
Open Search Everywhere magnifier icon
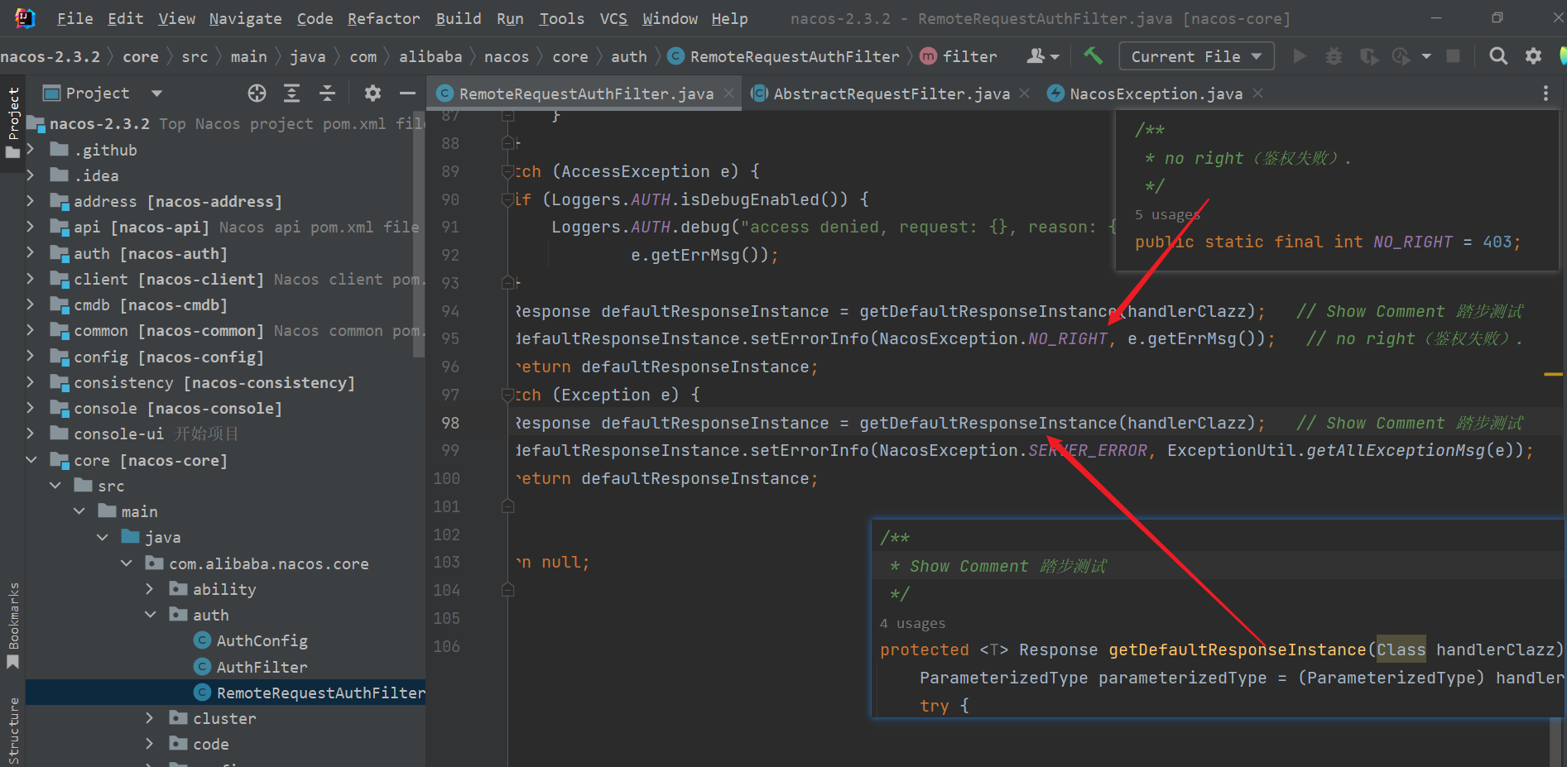pyautogui.click(x=1498, y=55)
